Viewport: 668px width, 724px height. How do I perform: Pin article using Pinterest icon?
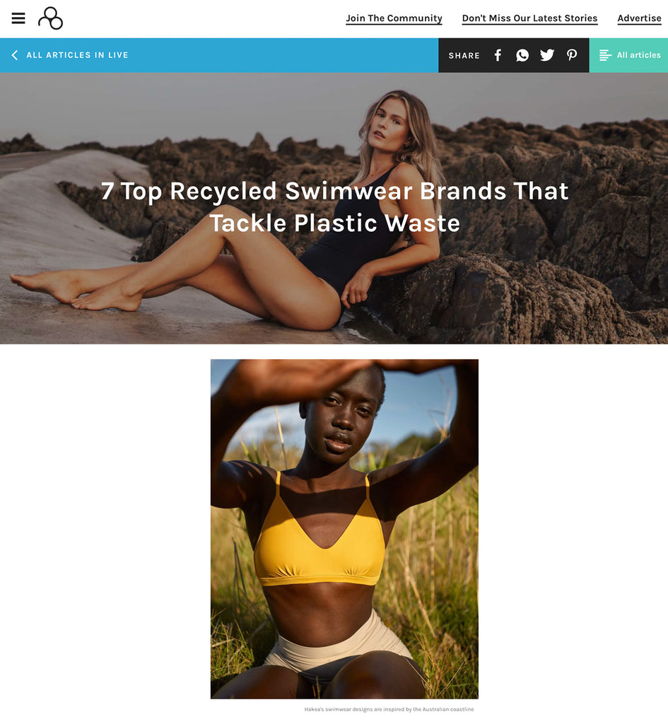pos(572,55)
